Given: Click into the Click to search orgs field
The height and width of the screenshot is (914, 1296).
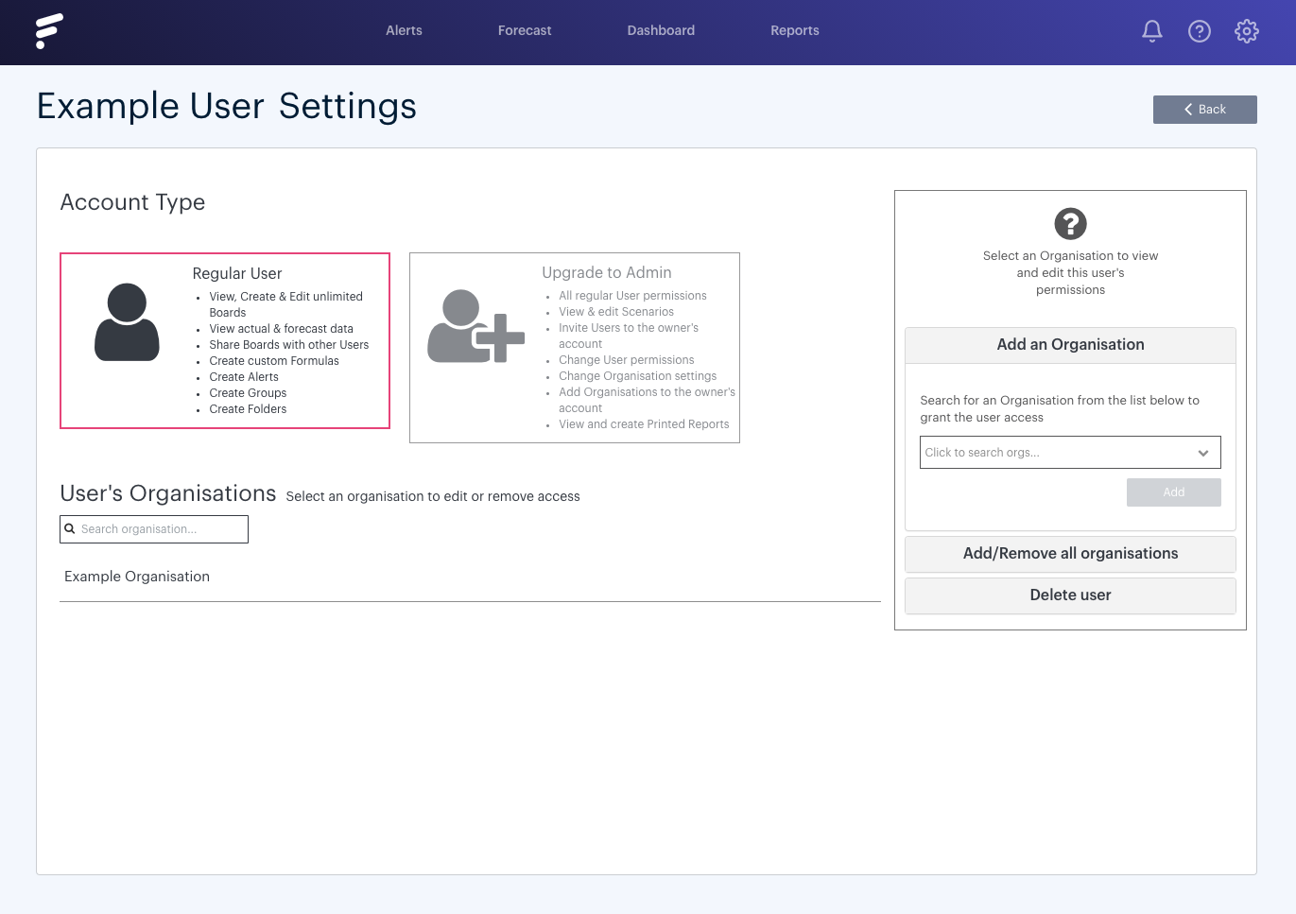Looking at the screenshot, I should click(x=1070, y=453).
